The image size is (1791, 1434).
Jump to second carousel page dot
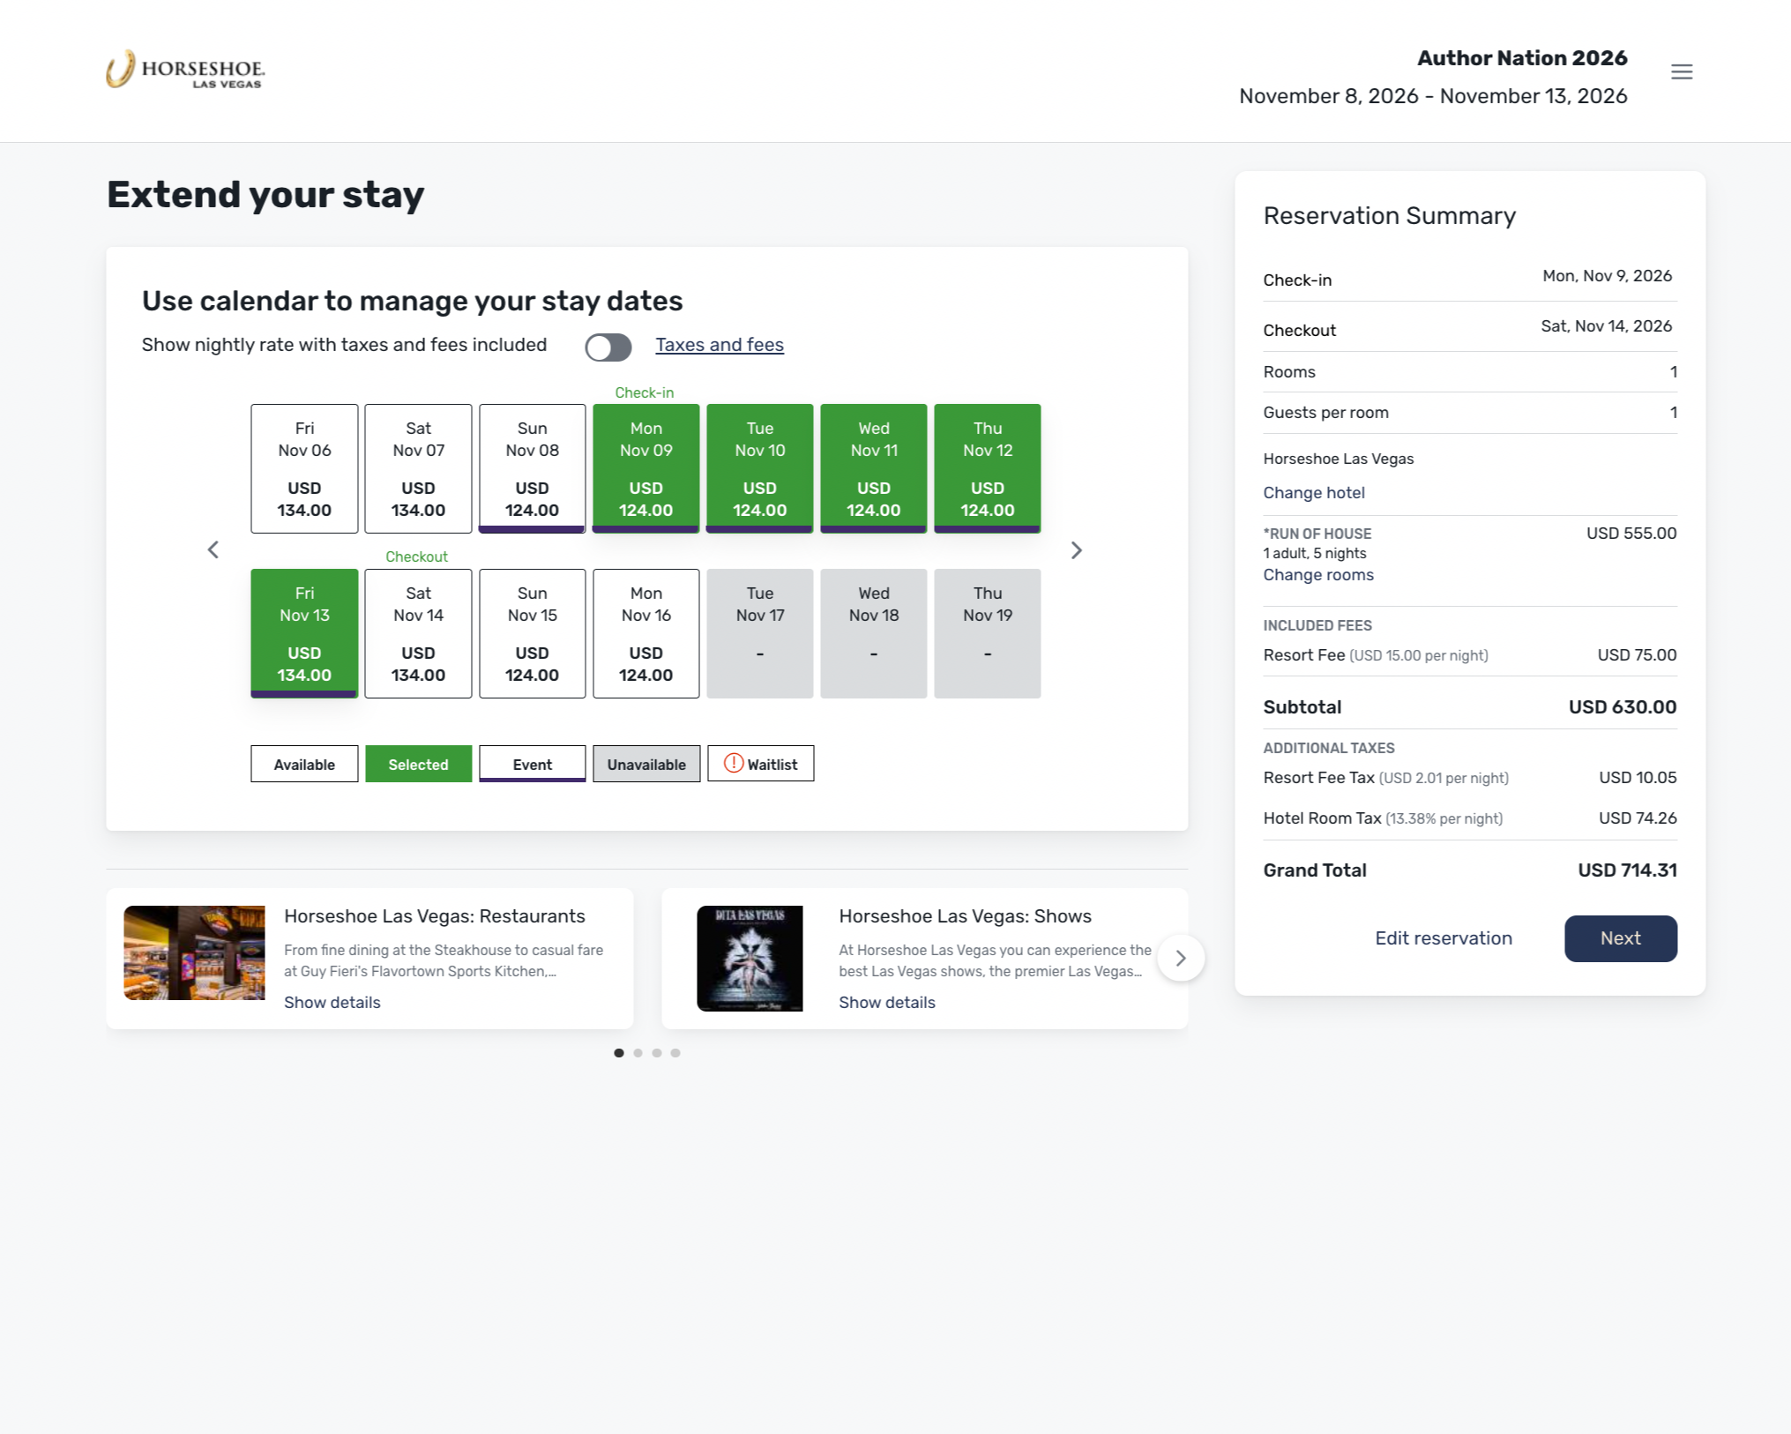coord(638,1053)
